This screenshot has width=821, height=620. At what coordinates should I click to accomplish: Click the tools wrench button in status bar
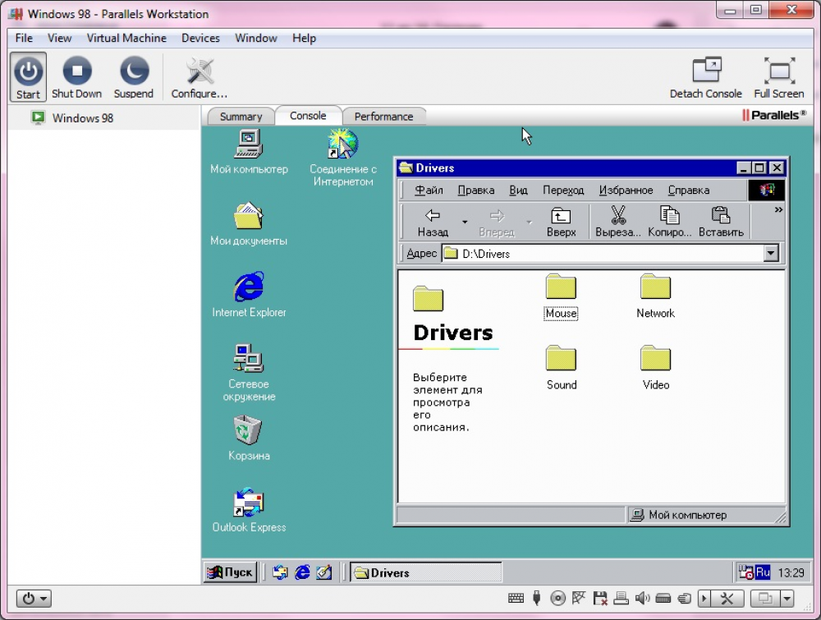click(727, 598)
